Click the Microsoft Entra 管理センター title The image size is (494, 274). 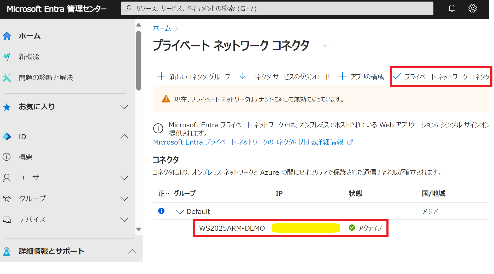coord(57,9)
